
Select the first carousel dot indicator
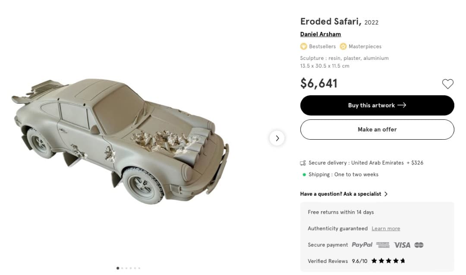tap(117, 268)
